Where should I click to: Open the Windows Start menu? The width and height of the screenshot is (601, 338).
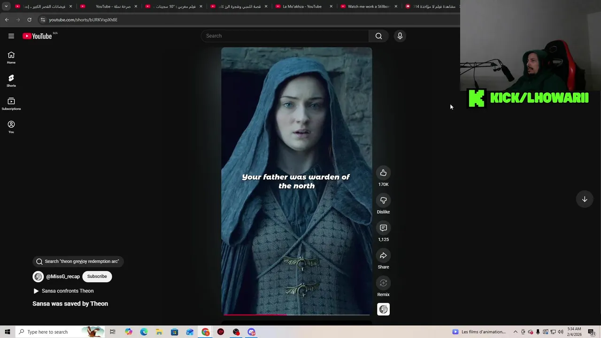(7, 332)
